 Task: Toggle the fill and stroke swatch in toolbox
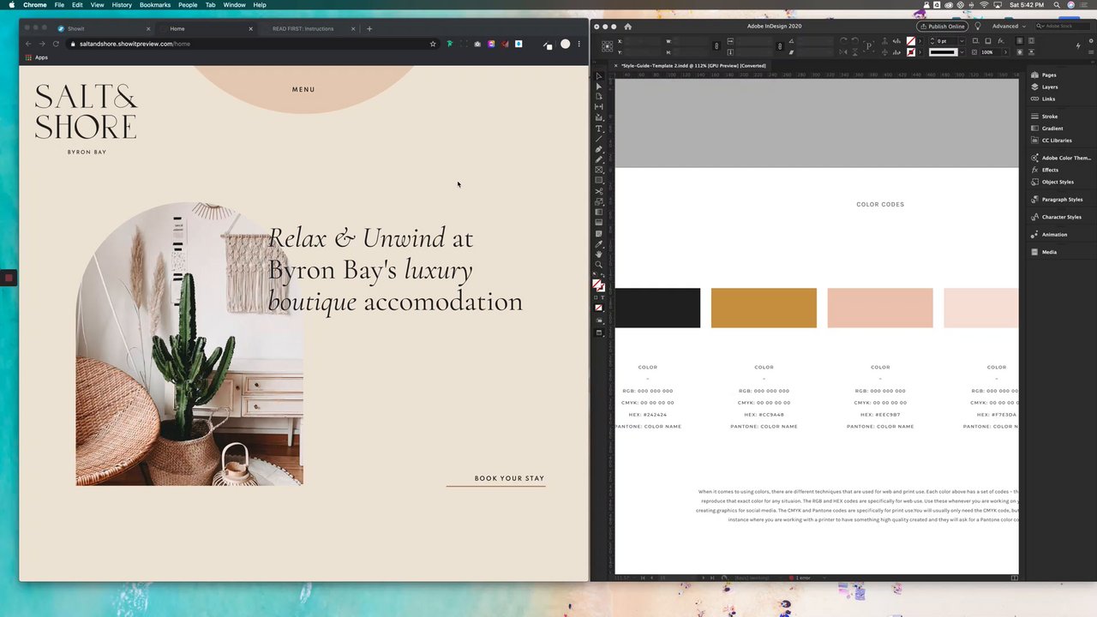(599, 286)
